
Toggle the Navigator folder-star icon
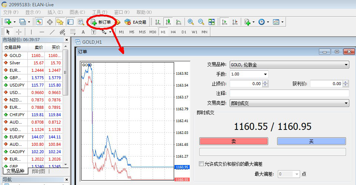point(60,22)
